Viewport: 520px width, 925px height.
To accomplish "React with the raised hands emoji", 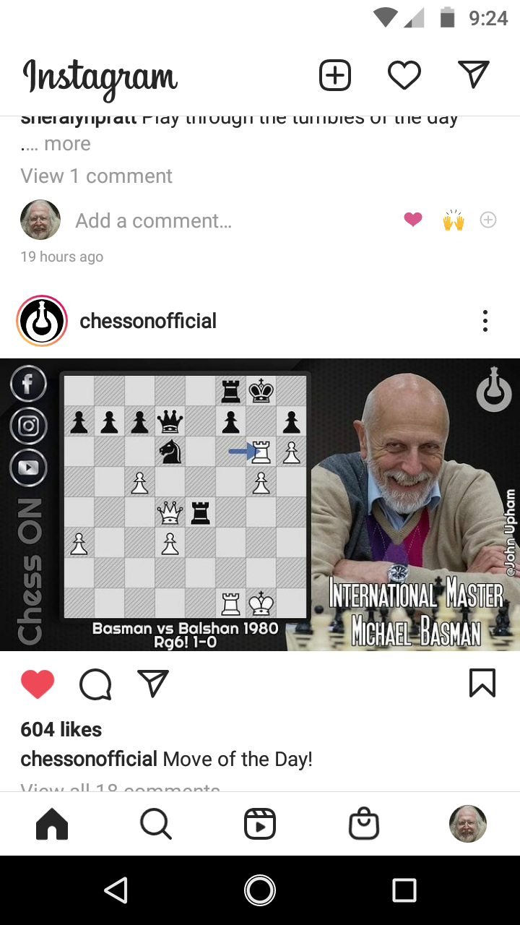I will [x=454, y=220].
